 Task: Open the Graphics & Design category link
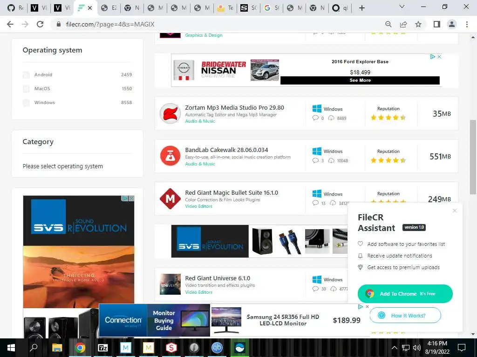204,35
